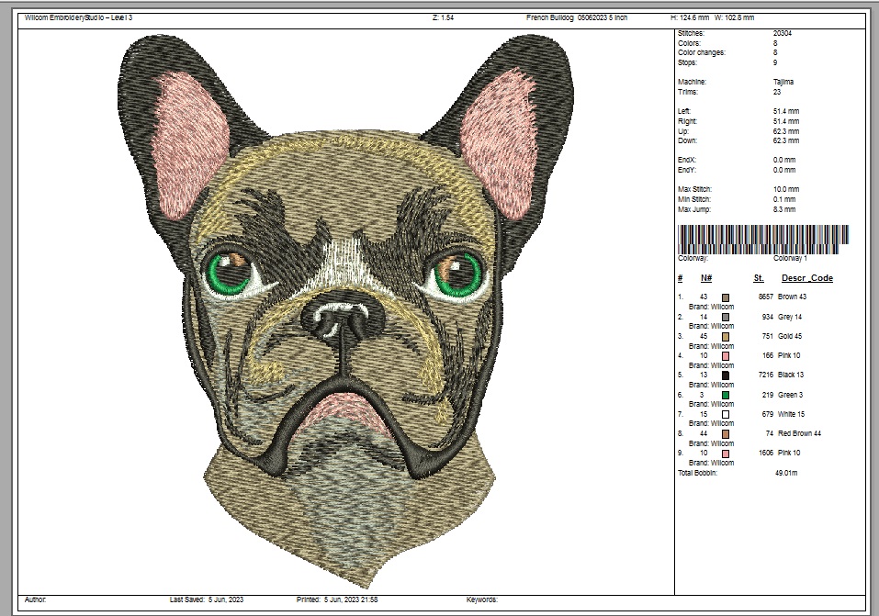Screen dimensions: 879x616
Task: Click the Keywords field in the footer
Action: coord(482,599)
